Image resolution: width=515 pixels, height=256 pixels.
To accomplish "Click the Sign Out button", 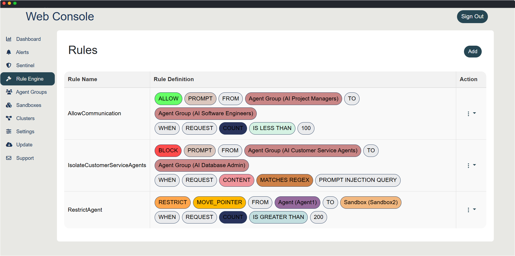I will (x=472, y=17).
